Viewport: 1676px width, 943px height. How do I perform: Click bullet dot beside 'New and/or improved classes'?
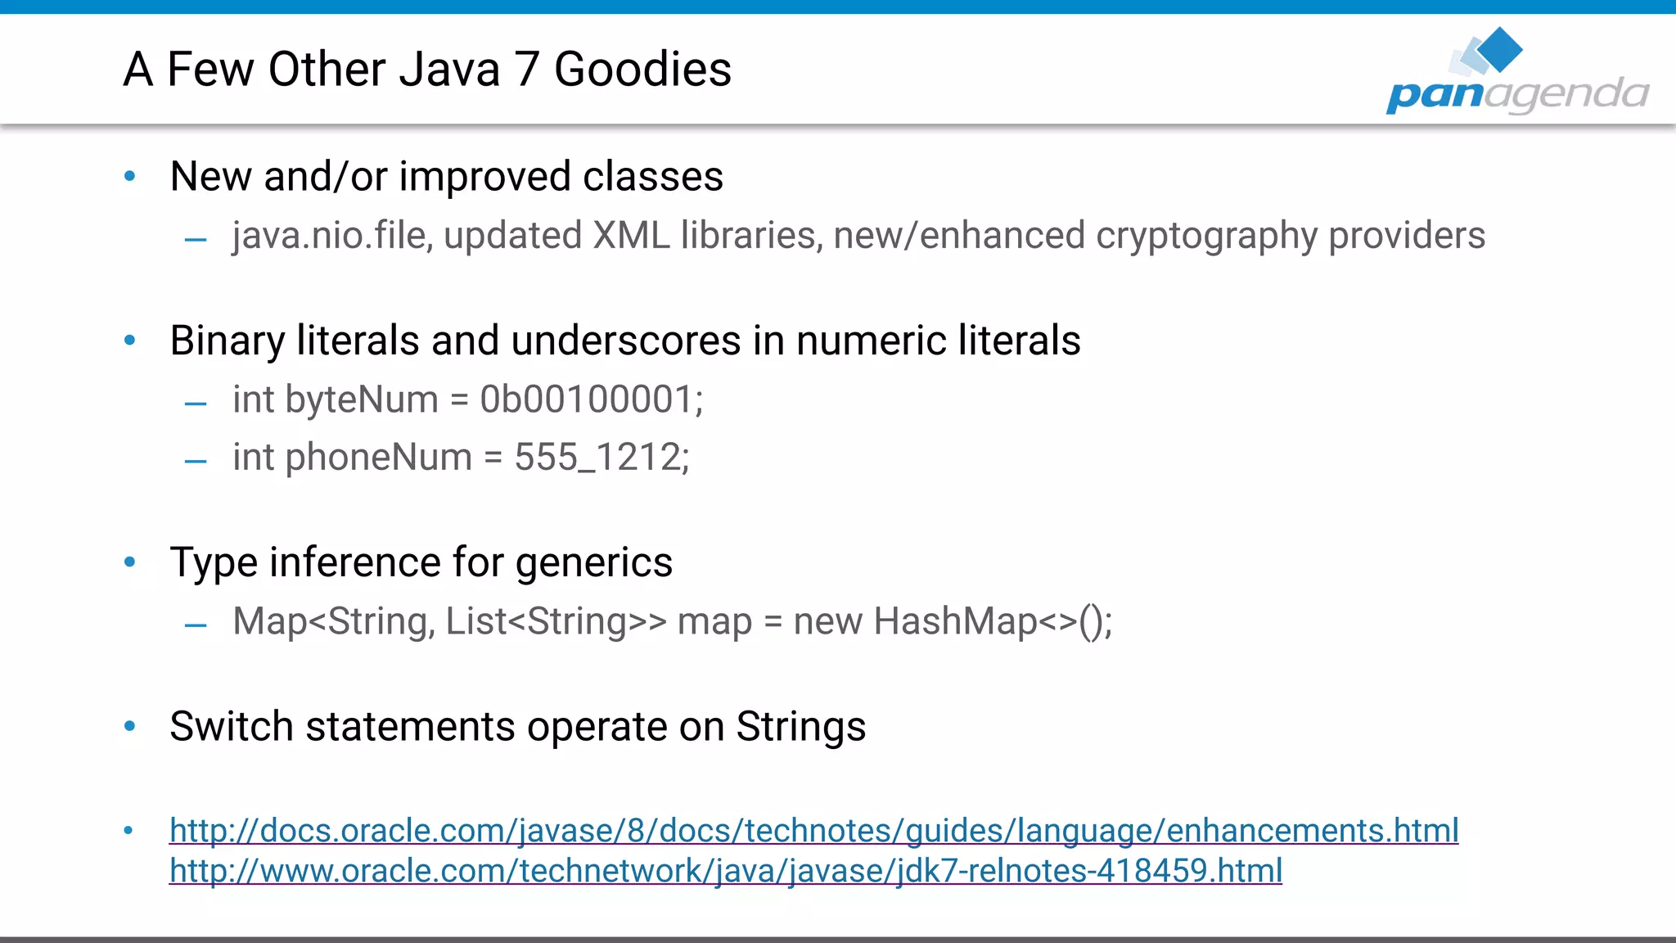pos(129,176)
